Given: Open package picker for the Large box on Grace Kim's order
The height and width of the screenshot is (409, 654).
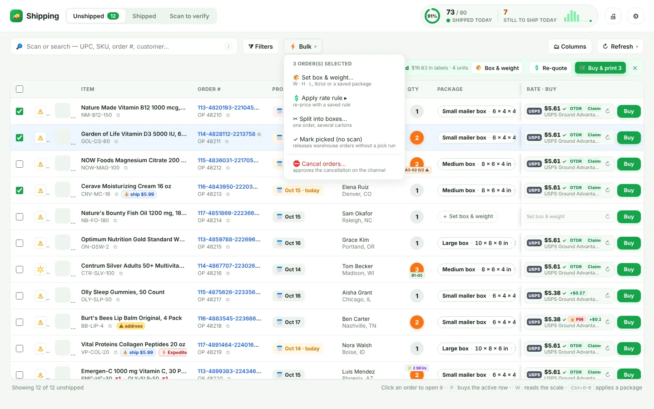Looking at the screenshot, I should pyautogui.click(x=476, y=243).
